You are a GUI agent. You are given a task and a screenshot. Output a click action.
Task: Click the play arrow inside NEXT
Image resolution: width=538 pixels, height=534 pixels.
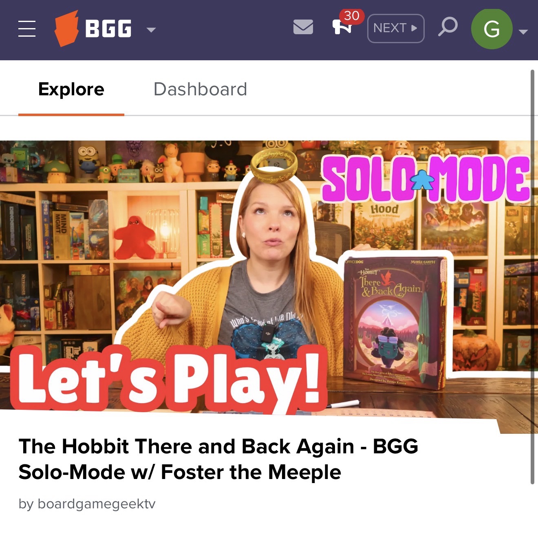[x=414, y=28]
